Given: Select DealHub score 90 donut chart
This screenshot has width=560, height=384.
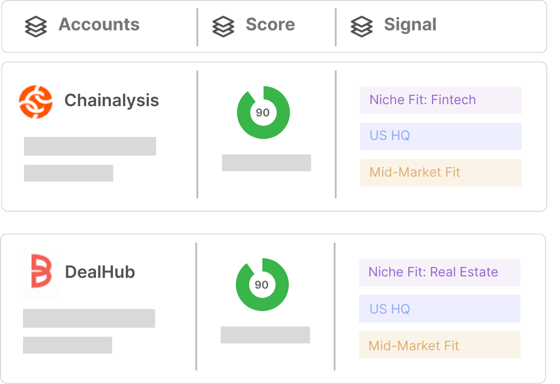Looking at the screenshot, I should pyautogui.click(x=262, y=284).
